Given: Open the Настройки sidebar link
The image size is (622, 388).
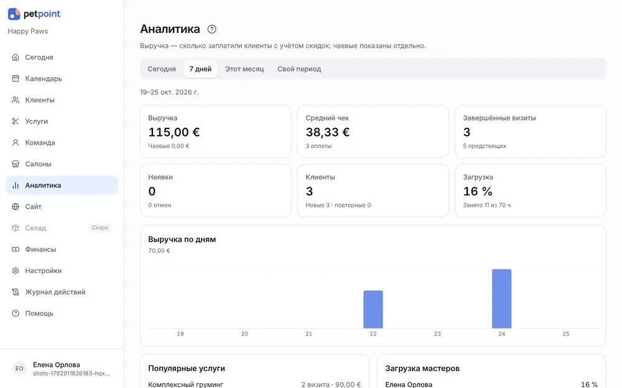Looking at the screenshot, I should pyautogui.click(x=62, y=271).
